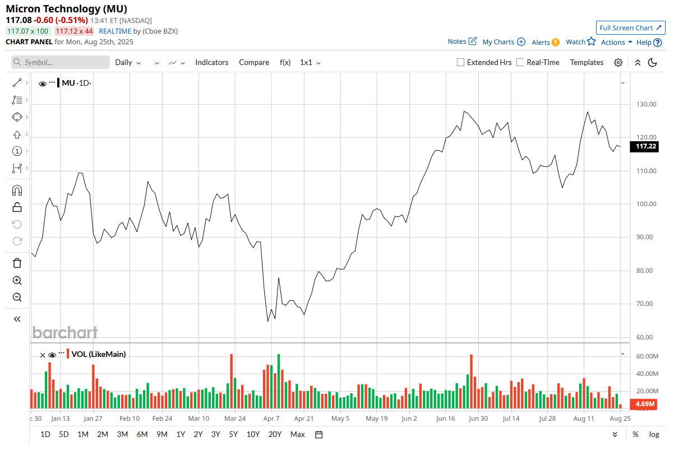Open the calendar date range picker
Image resolution: width=674 pixels, height=451 pixels.
[x=319, y=434]
